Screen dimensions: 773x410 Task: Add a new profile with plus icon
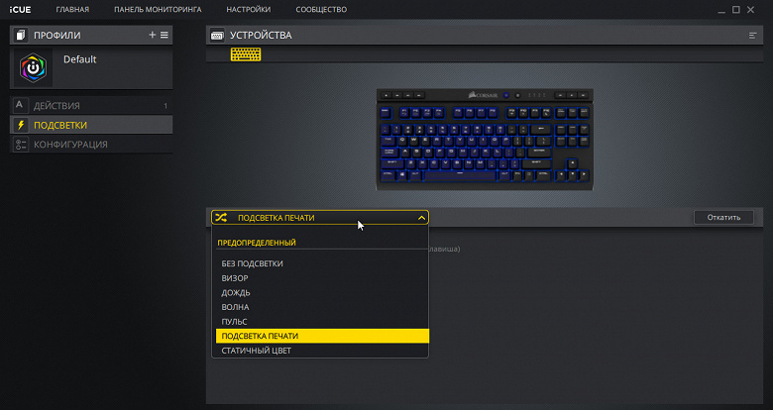click(x=152, y=35)
